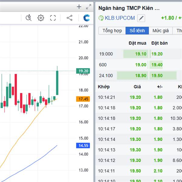Select ask price 19.50
The height and width of the screenshot is (182, 182).
point(157,76)
